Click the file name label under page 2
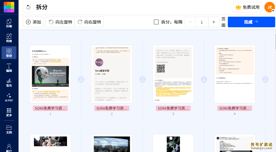The image size is (276, 152). click(112, 108)
